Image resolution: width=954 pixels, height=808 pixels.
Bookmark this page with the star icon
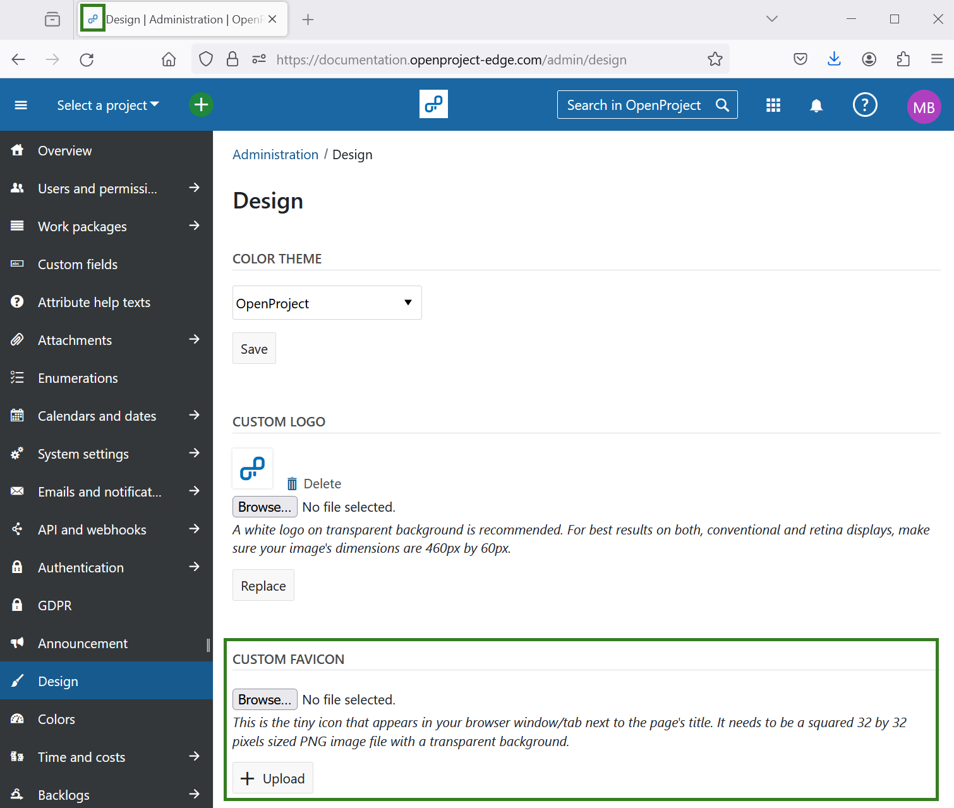click(715, 59)
